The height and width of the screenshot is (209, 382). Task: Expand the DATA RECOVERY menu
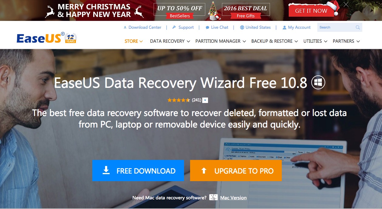[x=170, y=41]
